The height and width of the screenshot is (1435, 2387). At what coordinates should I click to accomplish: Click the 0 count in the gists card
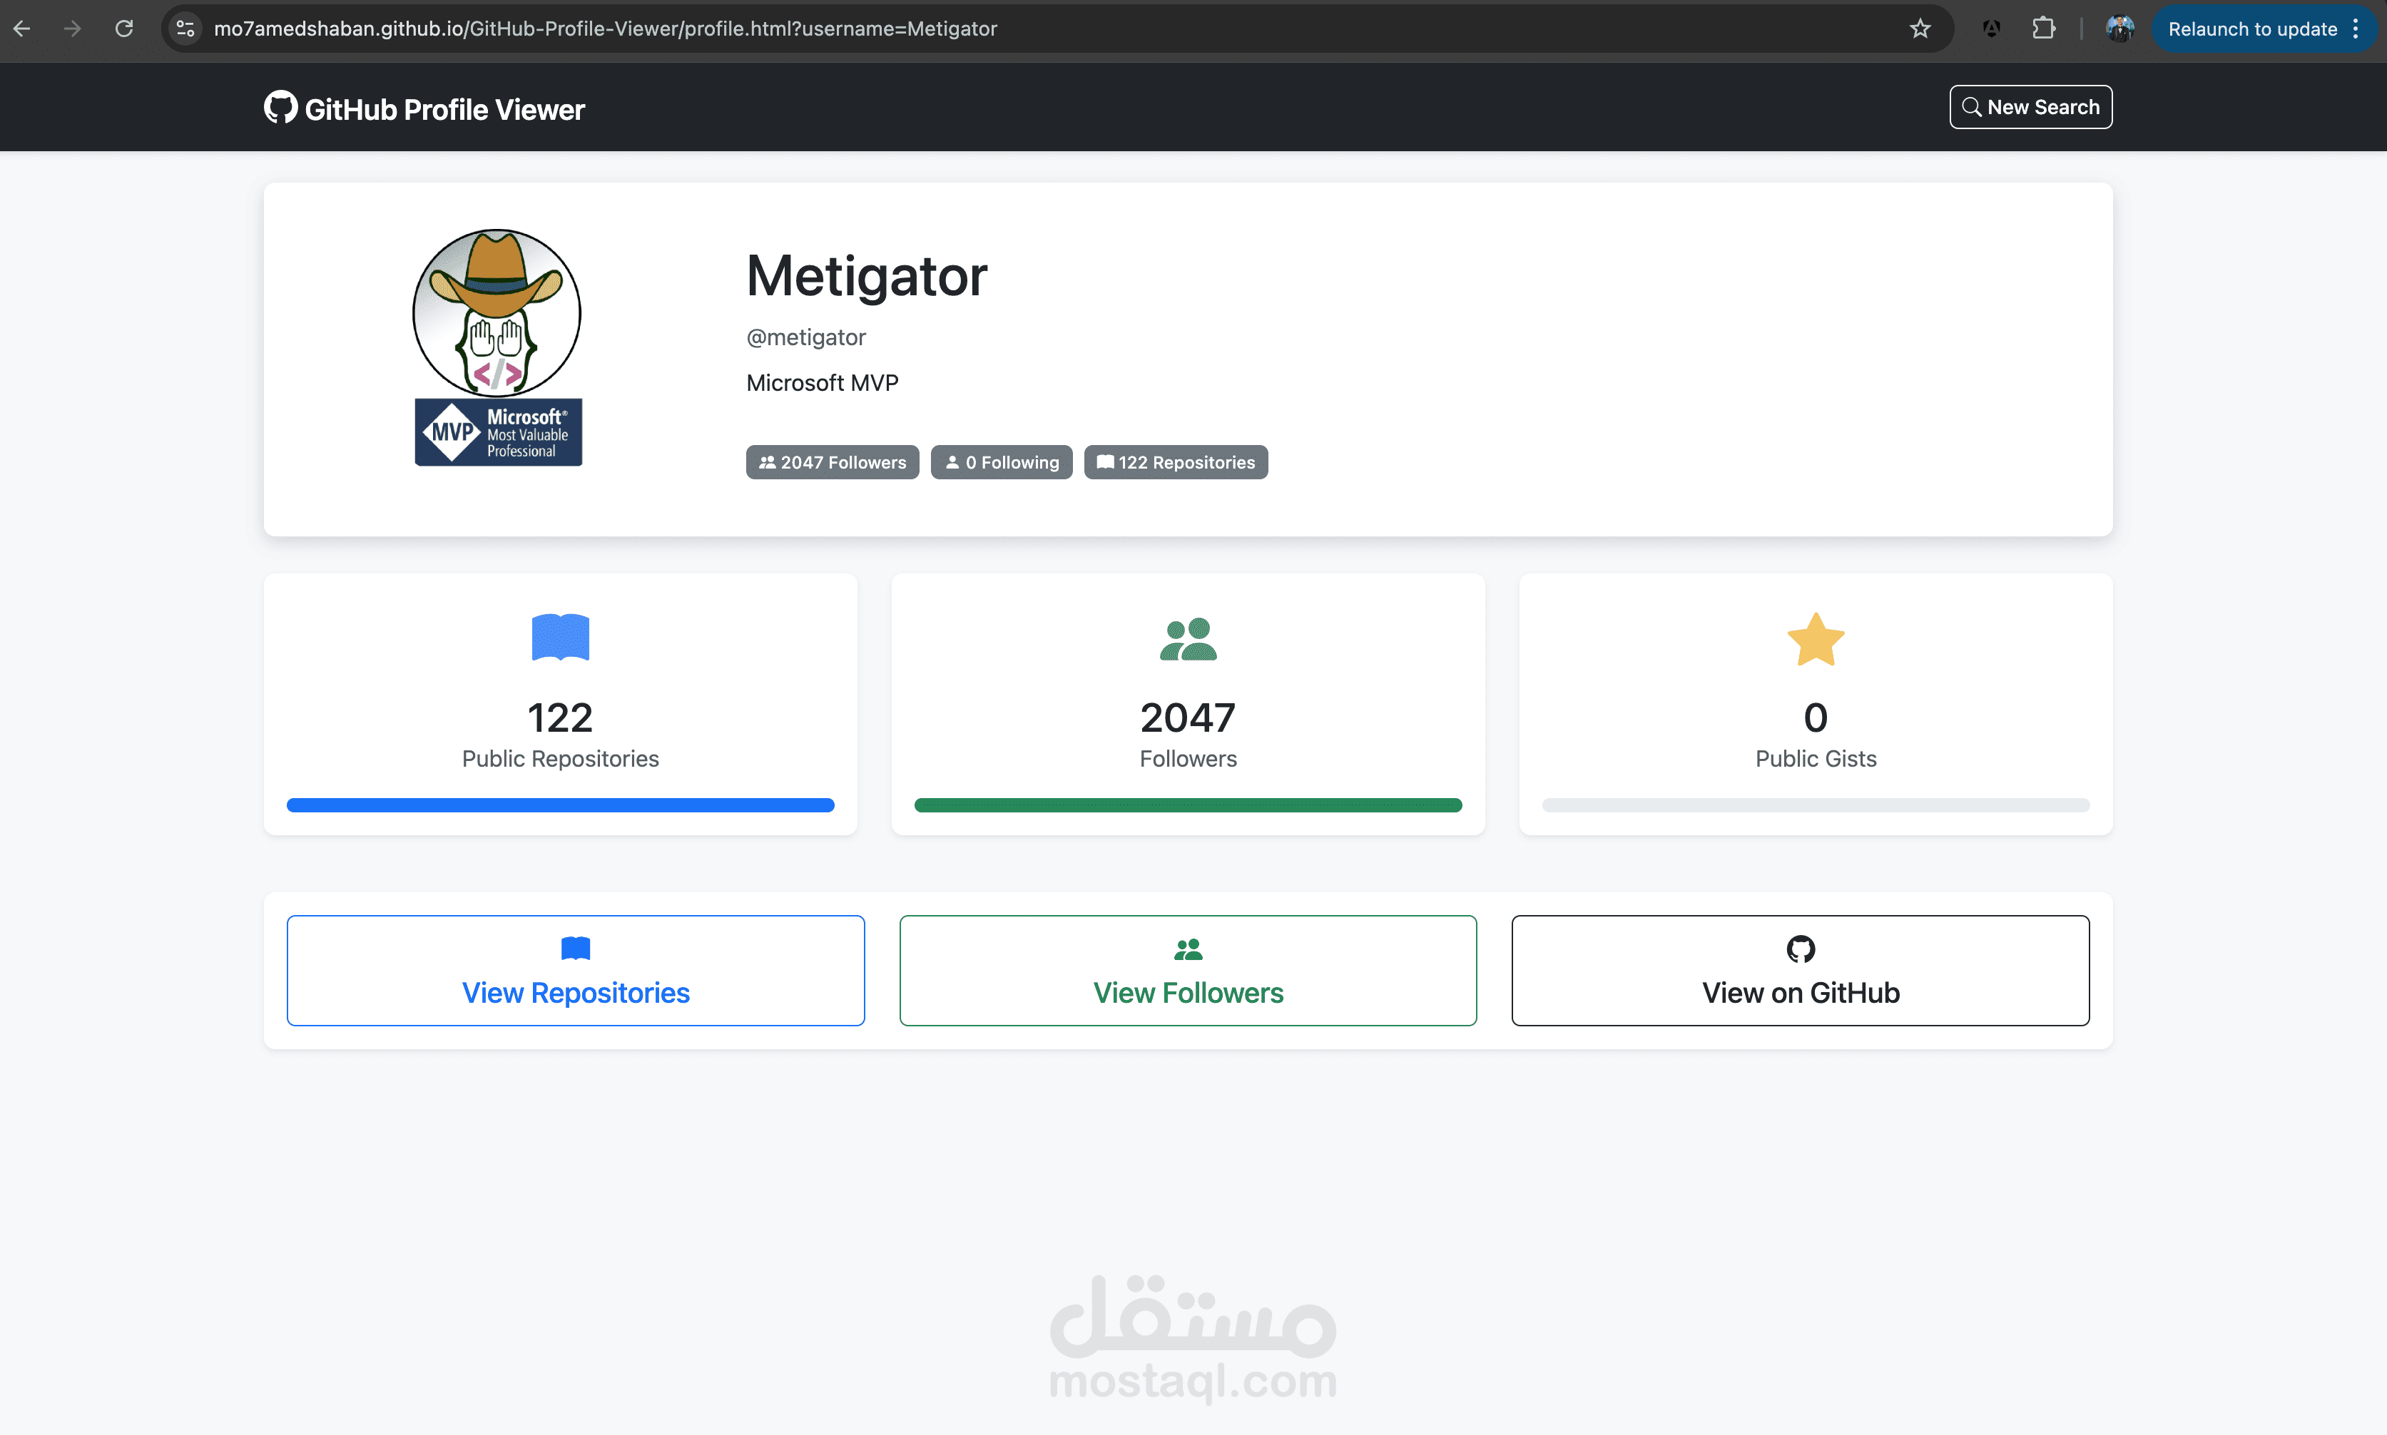pos(1816,717)
